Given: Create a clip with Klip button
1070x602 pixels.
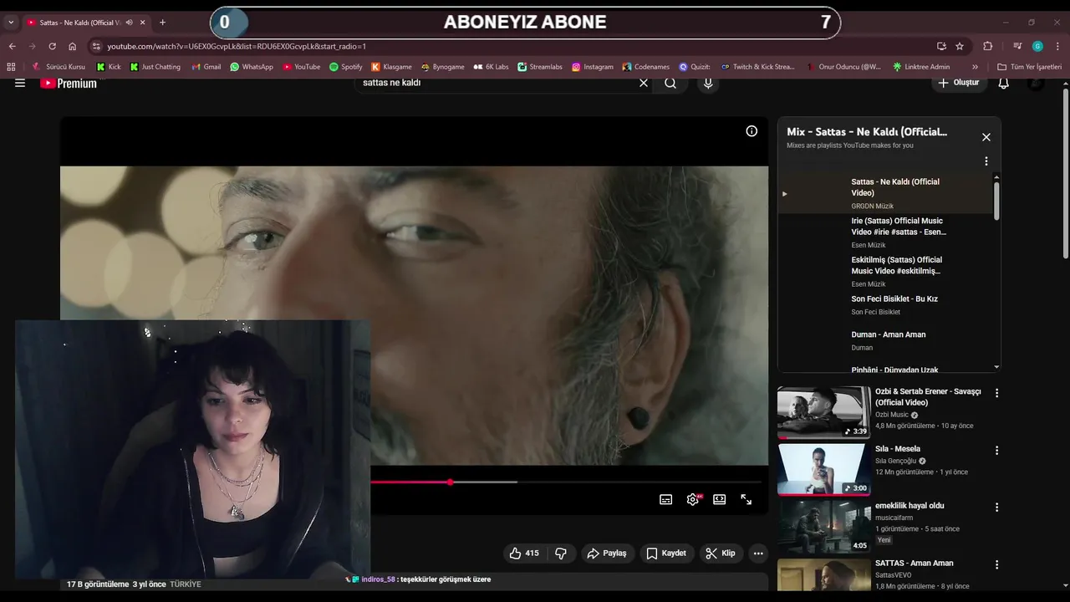Looking at the screenshot, I should click(720, 554).
